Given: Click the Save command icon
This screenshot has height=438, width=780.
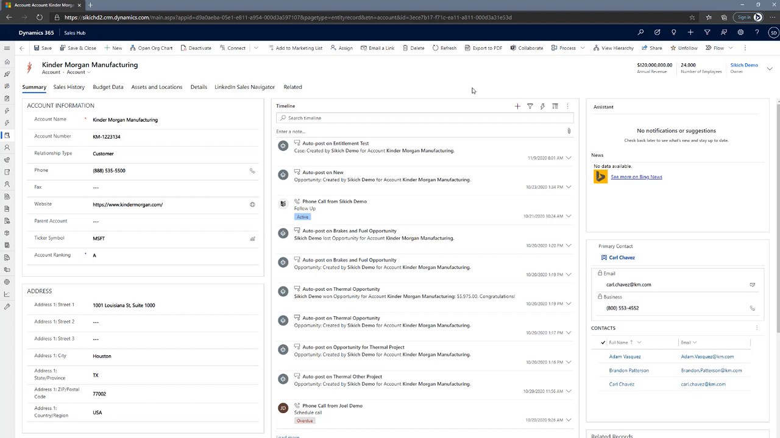Looking at the screenshot, I should [x=37, y=48].
